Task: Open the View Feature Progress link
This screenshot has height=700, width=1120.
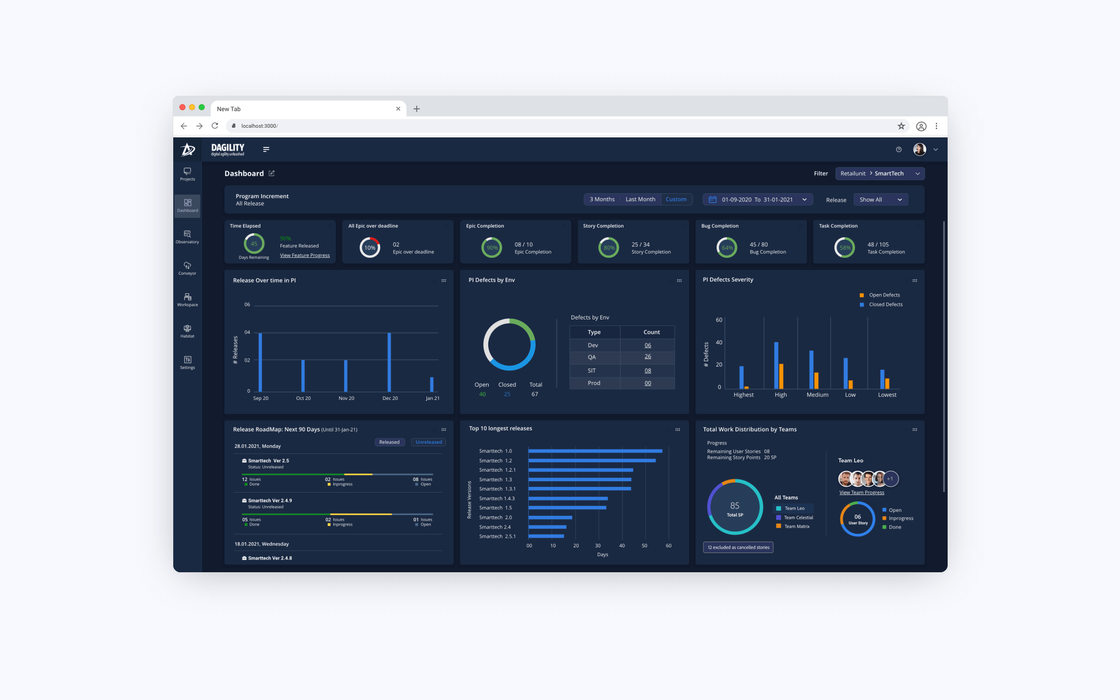Action: 304,255
